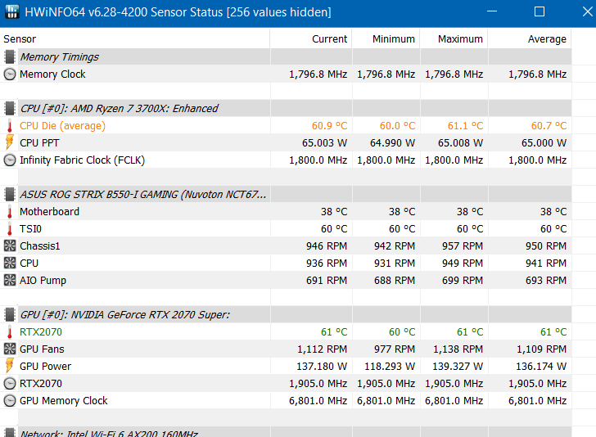Click the Sensor column header

coord(134,38)
